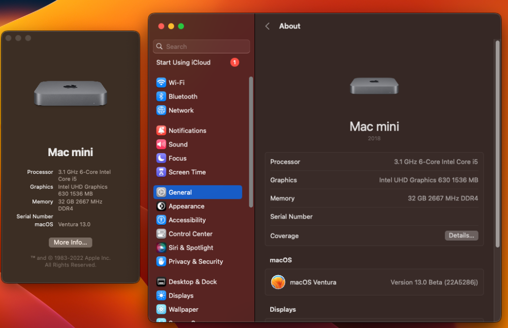Select the Wallpaper flower icon
Screen dimensions: 508x328
point(161,310)
